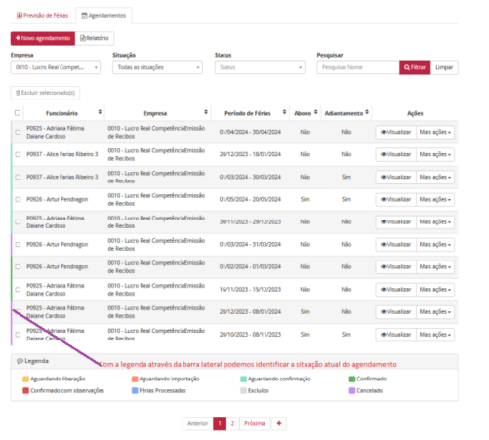This screenshot has width=489, height=440.
Task: Toggle the select-all checkbox in table header
Action: coord(18,113)
